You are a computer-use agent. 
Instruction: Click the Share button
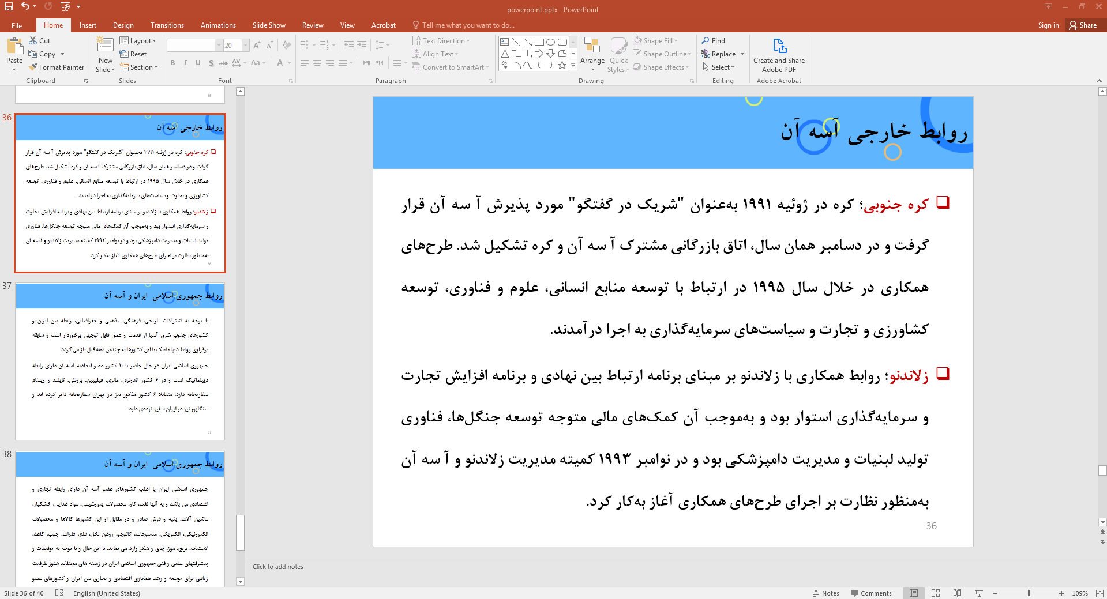(x=1083, y=25)
